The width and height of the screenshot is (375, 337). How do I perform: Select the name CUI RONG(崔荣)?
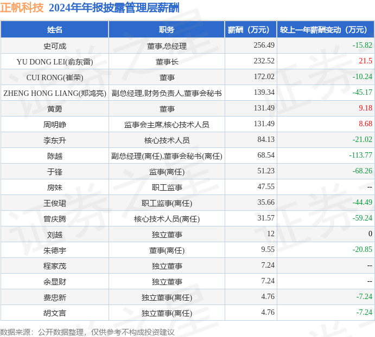click(55, 77)
